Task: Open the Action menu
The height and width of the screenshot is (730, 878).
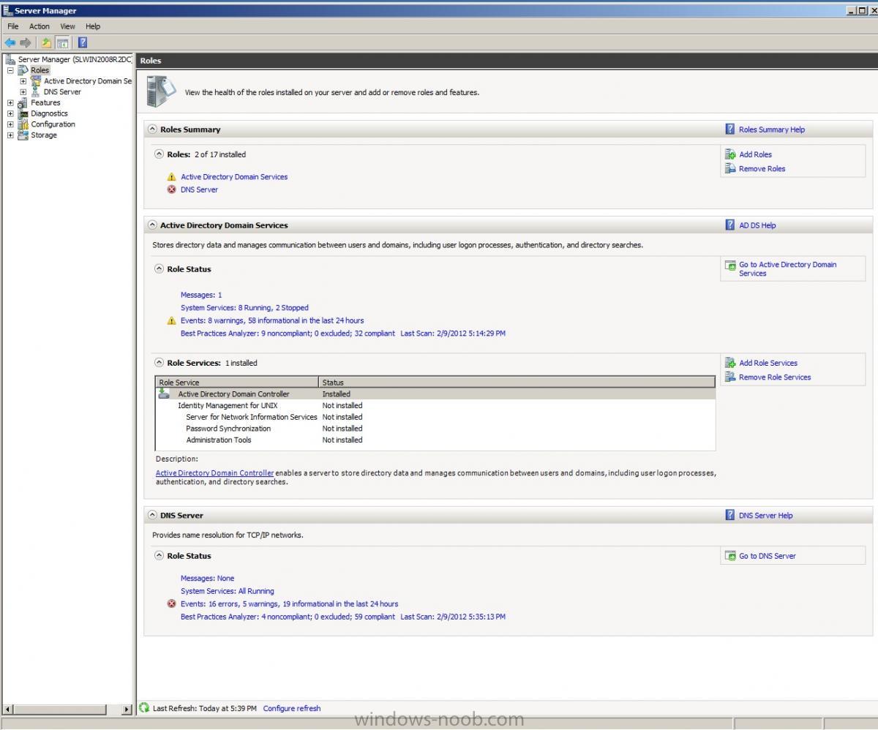Action: click(x=40, y=26)
